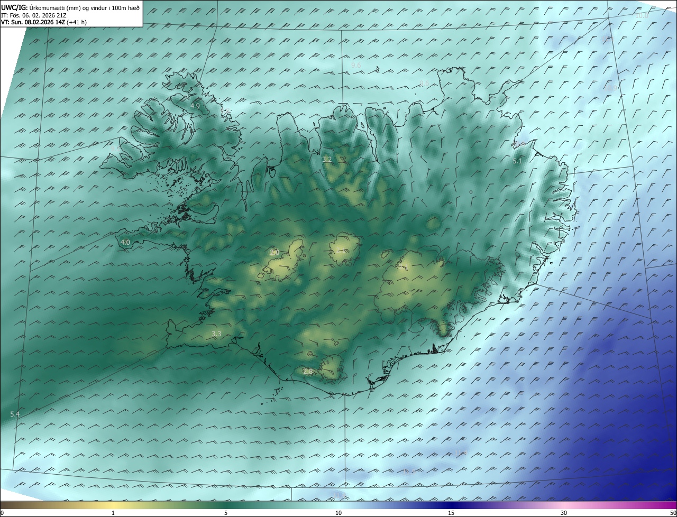This screenshot has width=677, height=517.
Task: Click the 2.0 value label on the glacier
Action: coord(274,252)
